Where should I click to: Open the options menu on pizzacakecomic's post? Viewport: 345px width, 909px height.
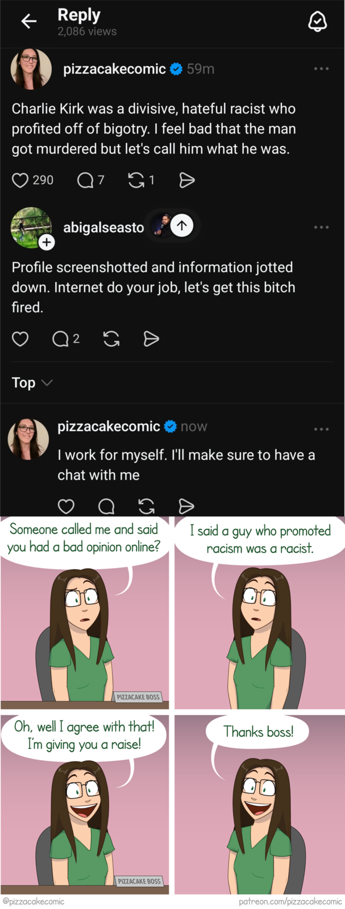point(322,68)
